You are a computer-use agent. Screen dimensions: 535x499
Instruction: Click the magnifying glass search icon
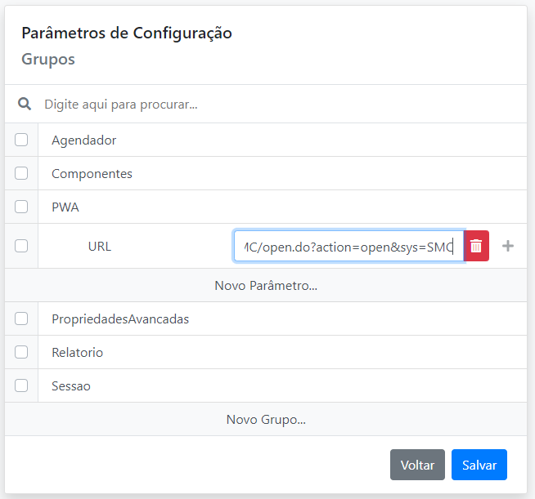click(x=25, y=105)
